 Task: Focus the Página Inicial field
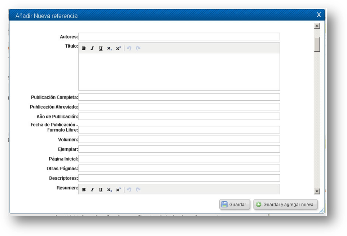pyautogui.click(x=179, y=158)
